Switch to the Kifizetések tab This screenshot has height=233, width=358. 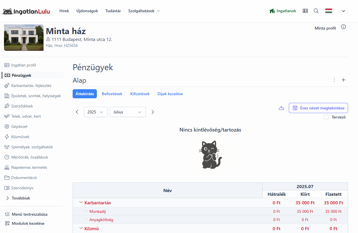pyautogui.click(x=140, y=94)
